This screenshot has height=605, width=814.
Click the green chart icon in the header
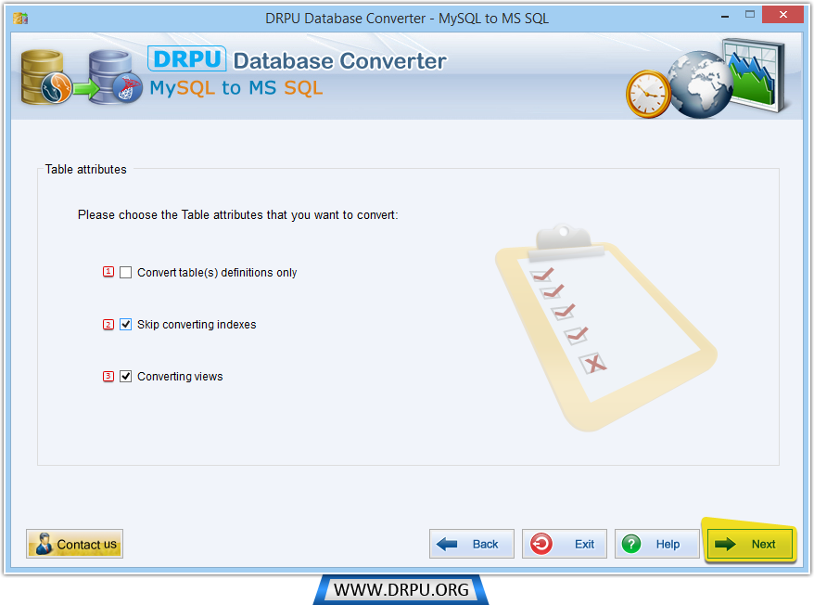click(756, 74)
